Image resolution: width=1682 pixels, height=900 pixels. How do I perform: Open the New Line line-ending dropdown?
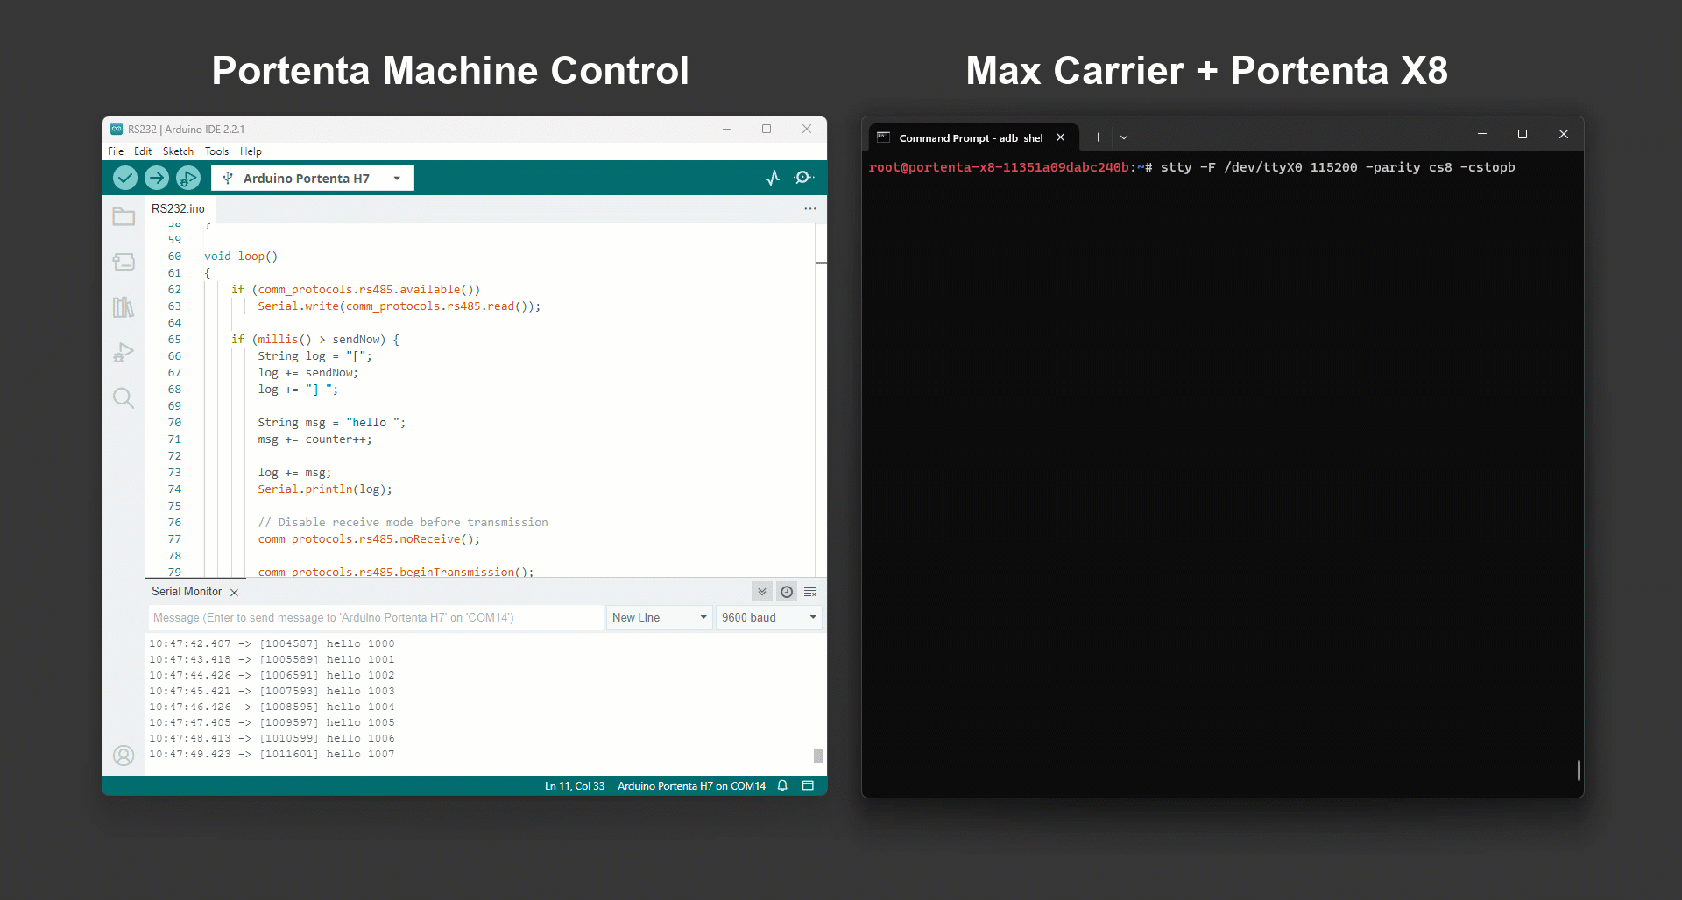(659, 617)
